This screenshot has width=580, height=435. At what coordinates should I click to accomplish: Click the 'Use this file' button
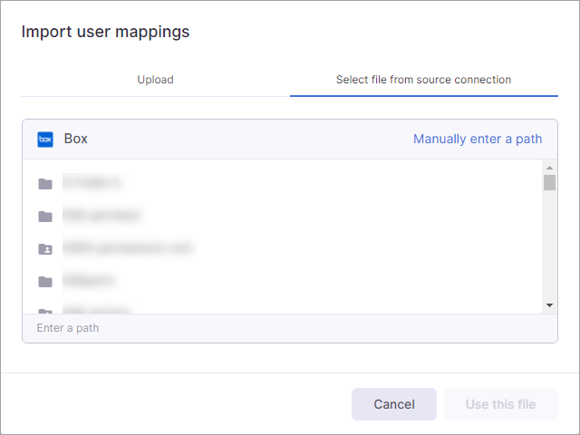coord(500,404)
